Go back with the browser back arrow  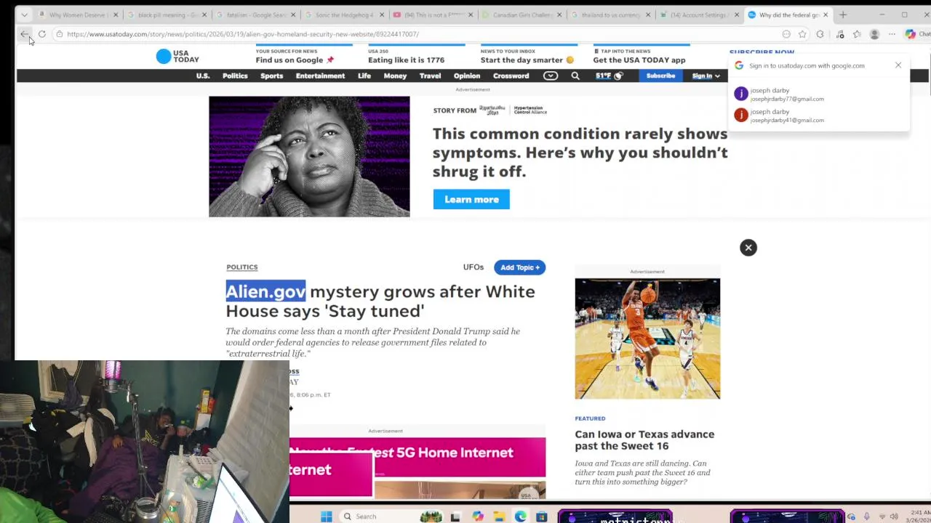pos(24,34)
